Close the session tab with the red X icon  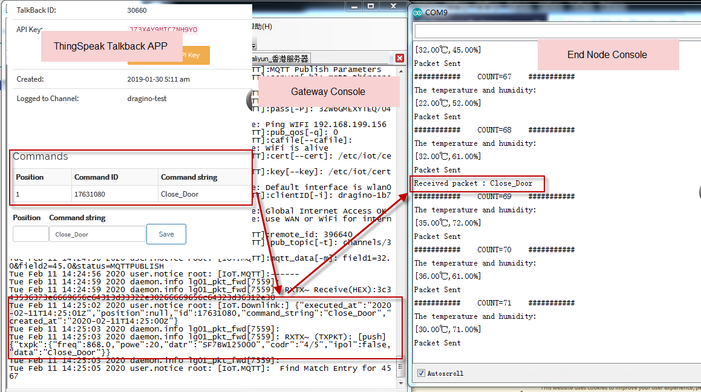(400, 58)
